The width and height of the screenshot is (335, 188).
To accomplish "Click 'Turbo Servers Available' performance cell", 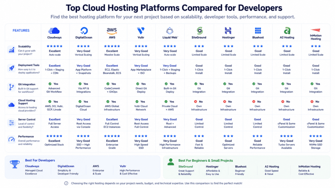I will 286,146.
